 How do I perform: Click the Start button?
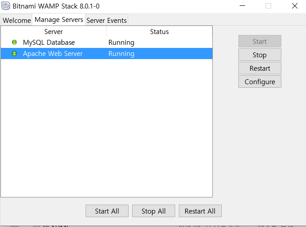(259, 41)
